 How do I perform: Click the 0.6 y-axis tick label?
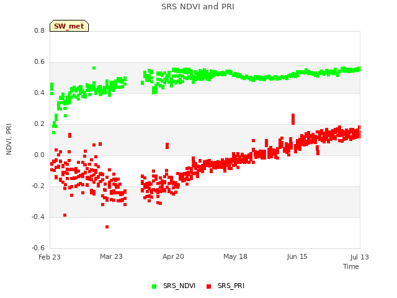[x=39, y=62]
